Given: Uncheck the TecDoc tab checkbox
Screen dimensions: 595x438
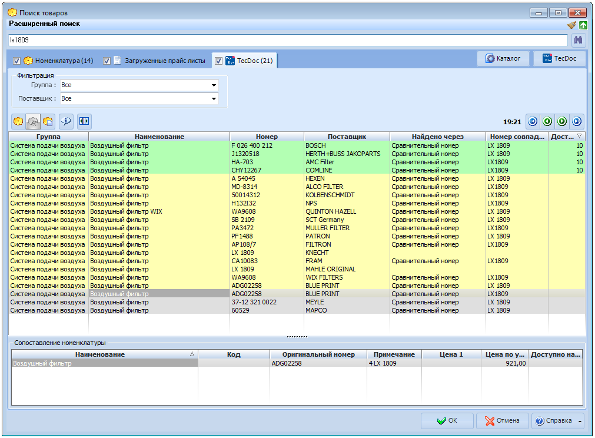Looking at the screenshot, I should (218, 61).
